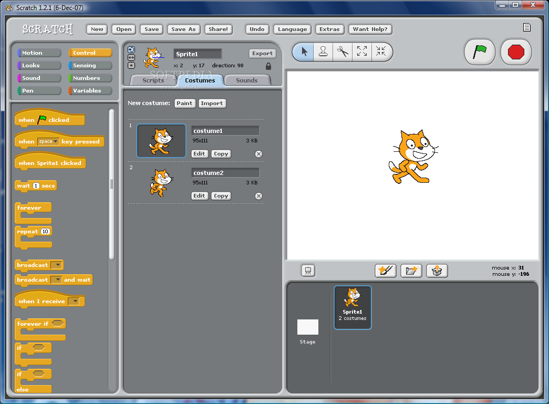Click the wait block seconds value field

click(x=36, y=186)
